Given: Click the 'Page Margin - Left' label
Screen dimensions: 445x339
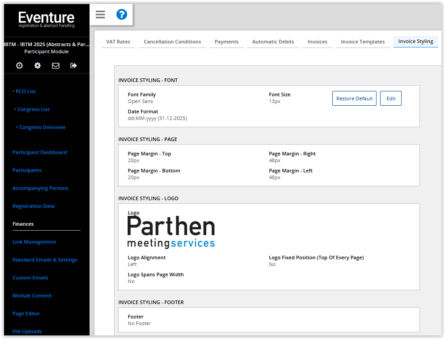Looking at the screenshot, I should [291, 171].
